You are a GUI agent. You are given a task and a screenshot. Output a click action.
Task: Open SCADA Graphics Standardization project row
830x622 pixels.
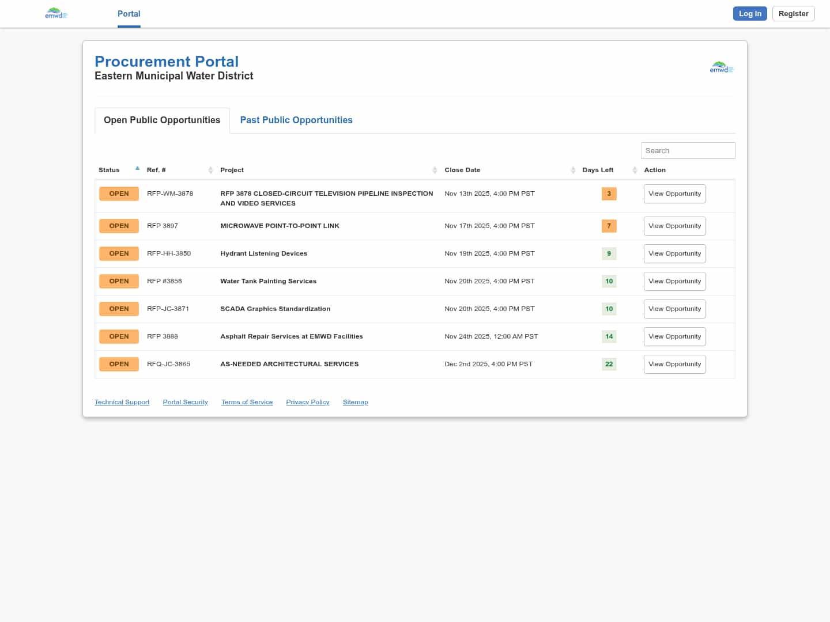[275, 309]
